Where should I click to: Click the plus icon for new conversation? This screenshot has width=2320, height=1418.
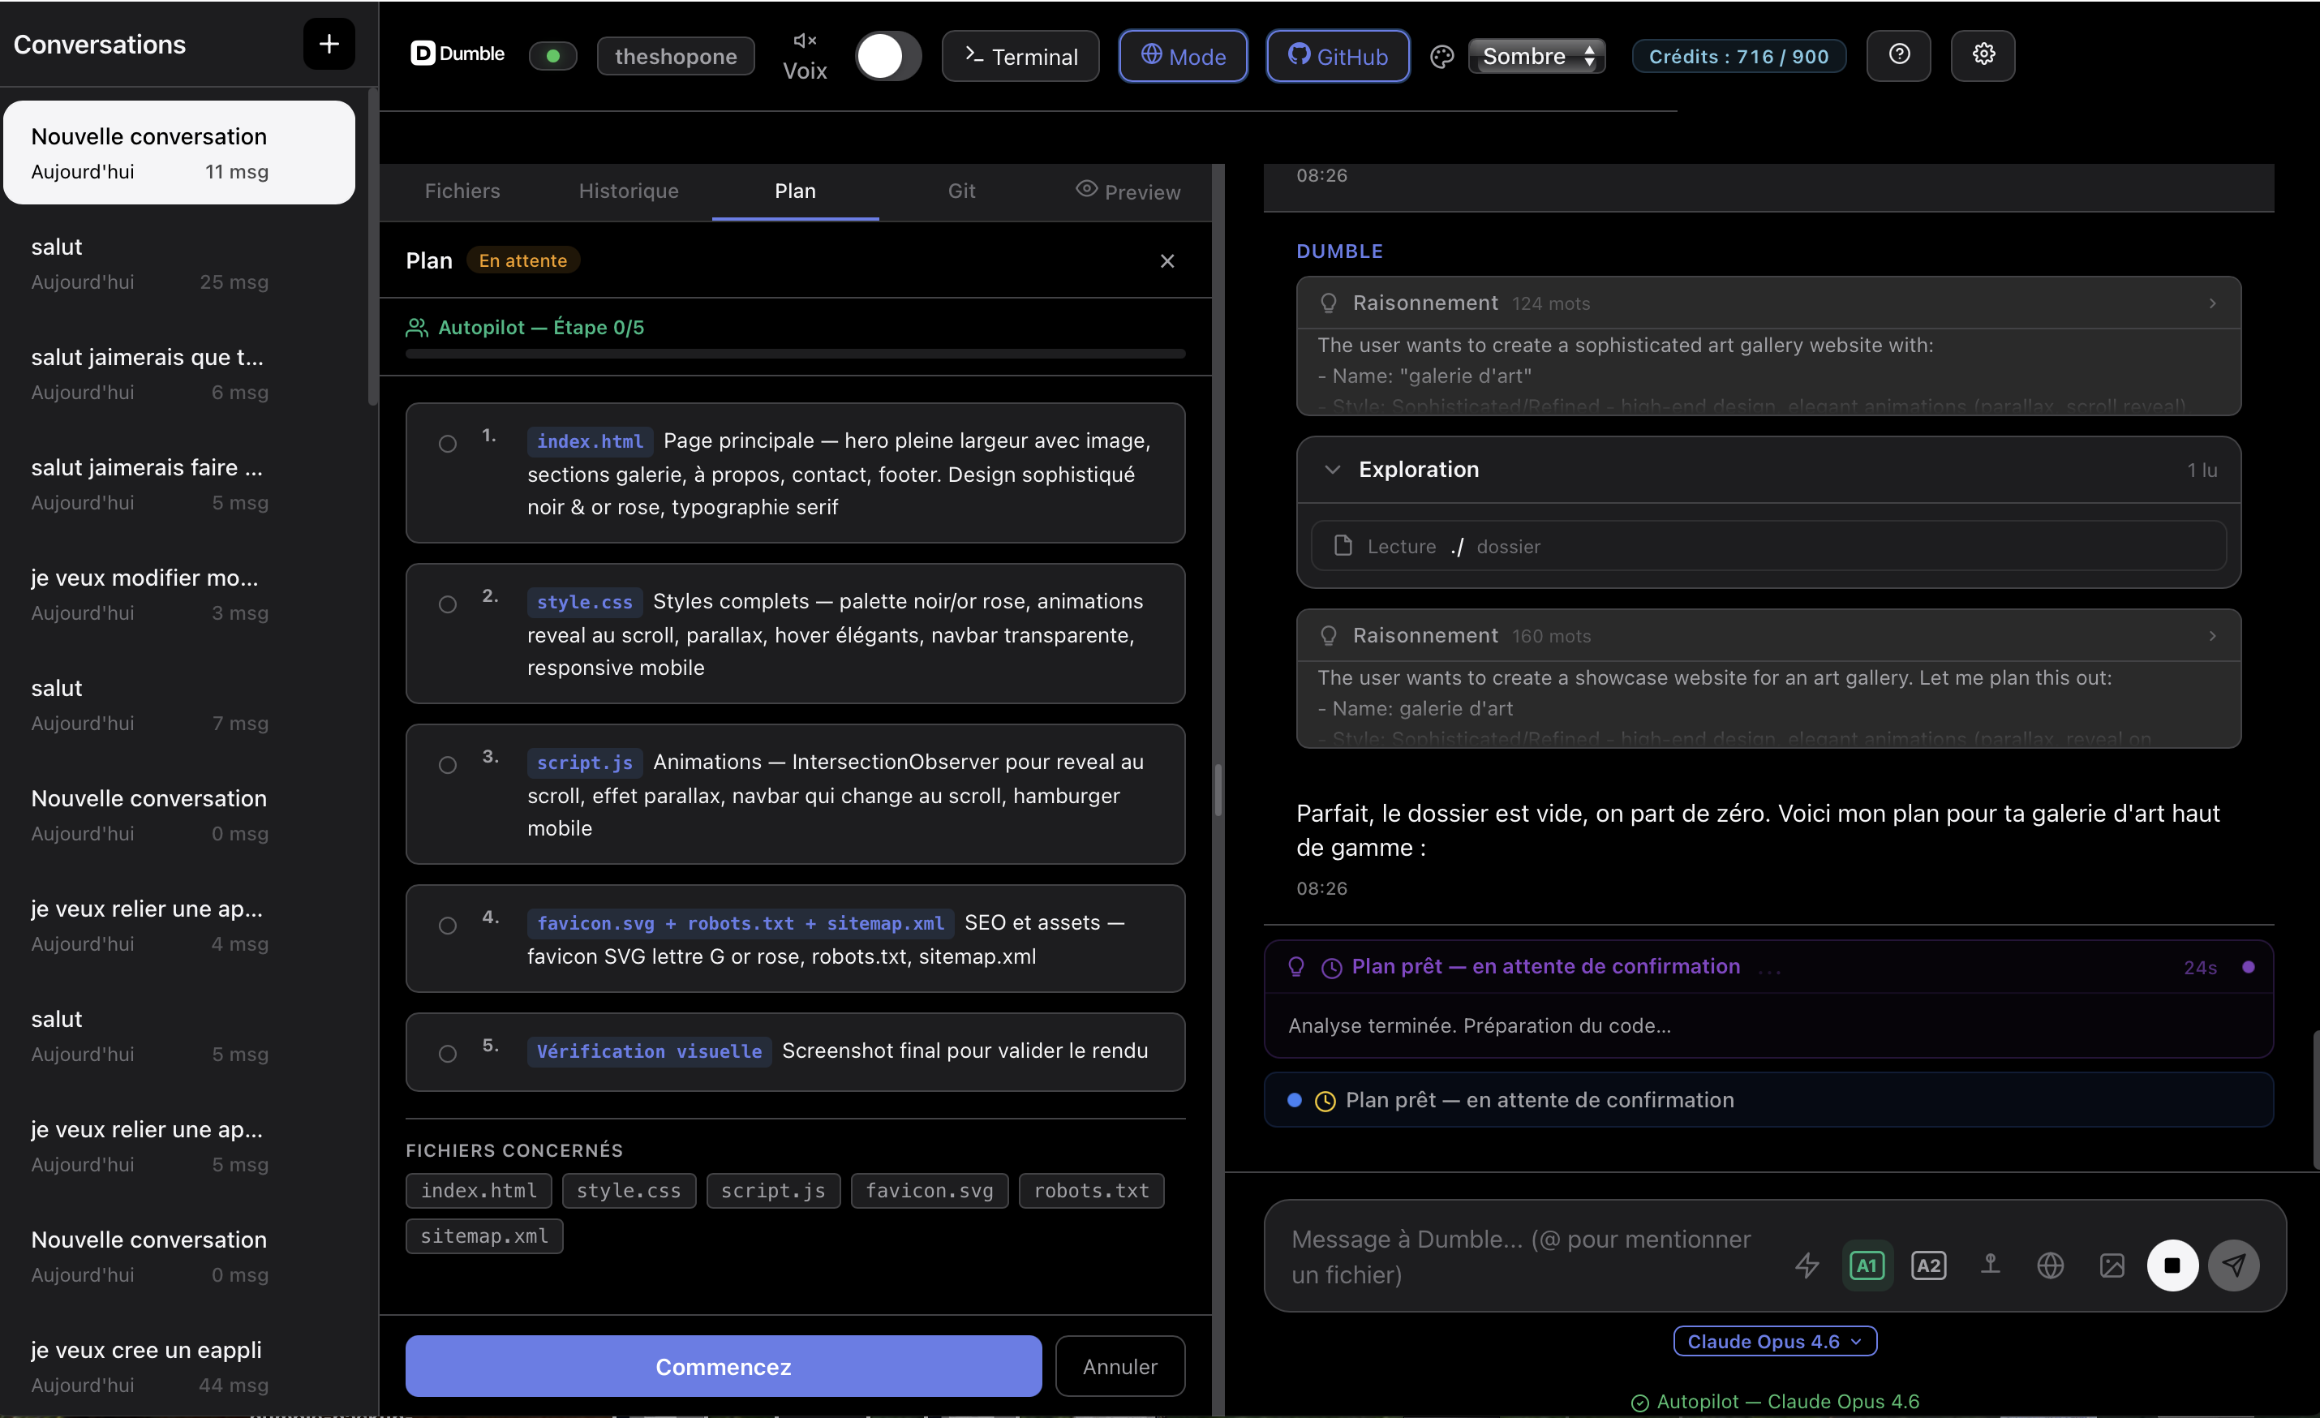point(329,45)
